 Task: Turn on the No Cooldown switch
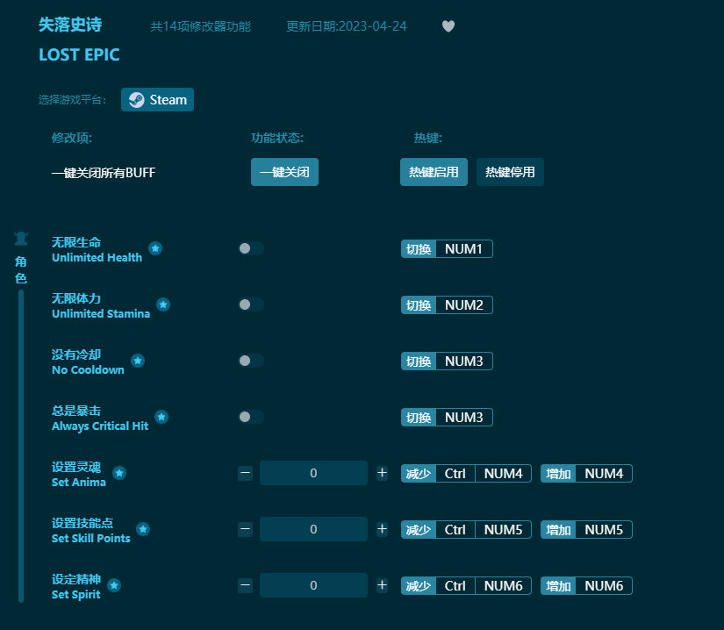[252, 361]
